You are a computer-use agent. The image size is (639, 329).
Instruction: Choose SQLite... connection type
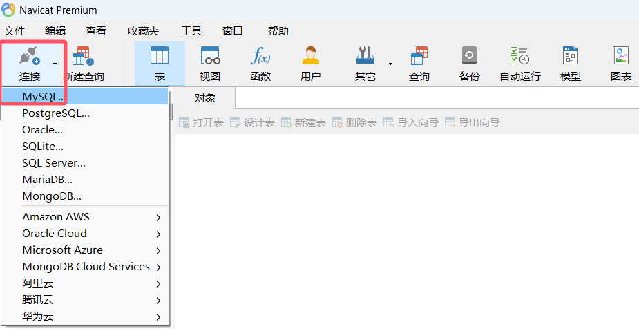pyautogui.click(x=85, y=147)
